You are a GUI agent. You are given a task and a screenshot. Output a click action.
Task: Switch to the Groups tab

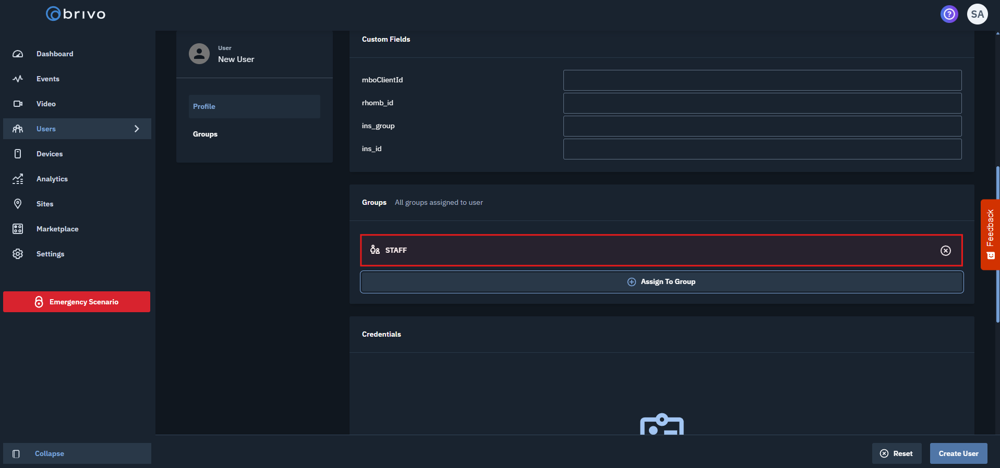point(205,134)
